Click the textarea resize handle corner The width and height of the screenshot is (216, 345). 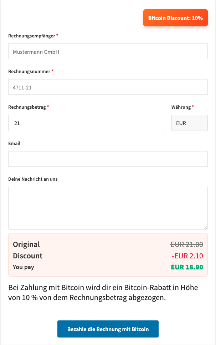(206, 227)
